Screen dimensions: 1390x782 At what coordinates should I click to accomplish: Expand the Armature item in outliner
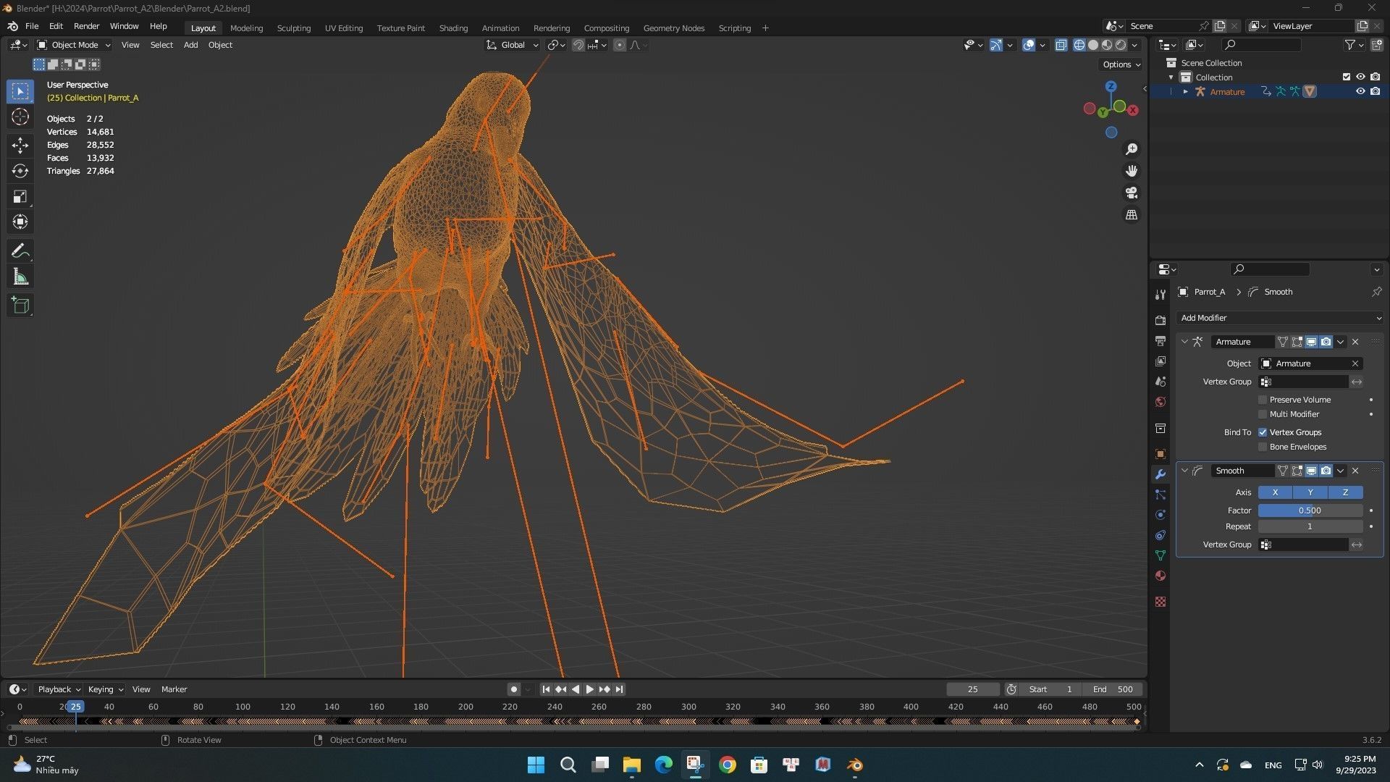pyautogui.click(x=1185, y=92)
